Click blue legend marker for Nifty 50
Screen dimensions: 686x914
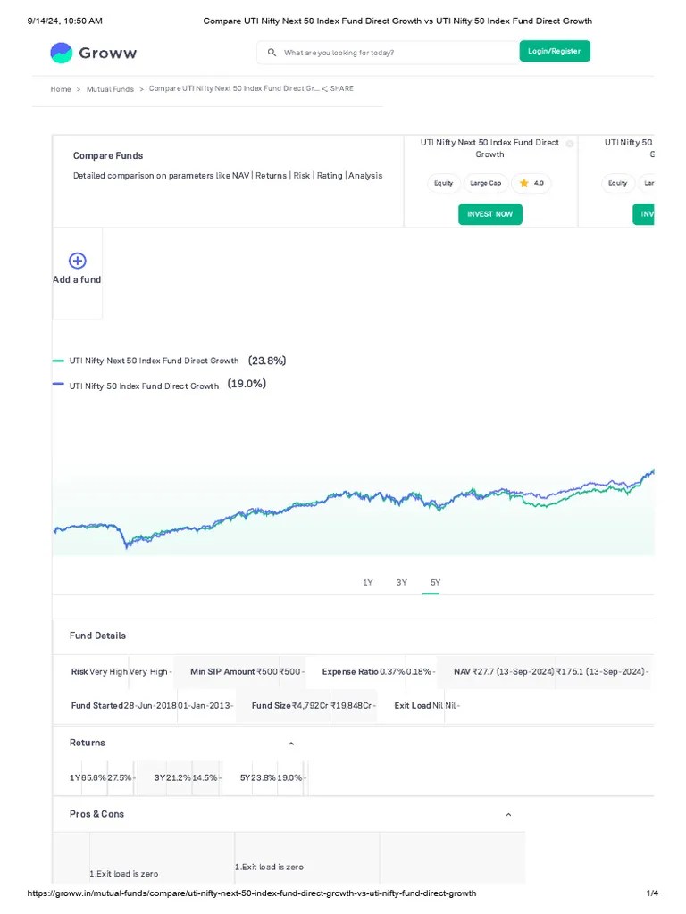(58, 385)
